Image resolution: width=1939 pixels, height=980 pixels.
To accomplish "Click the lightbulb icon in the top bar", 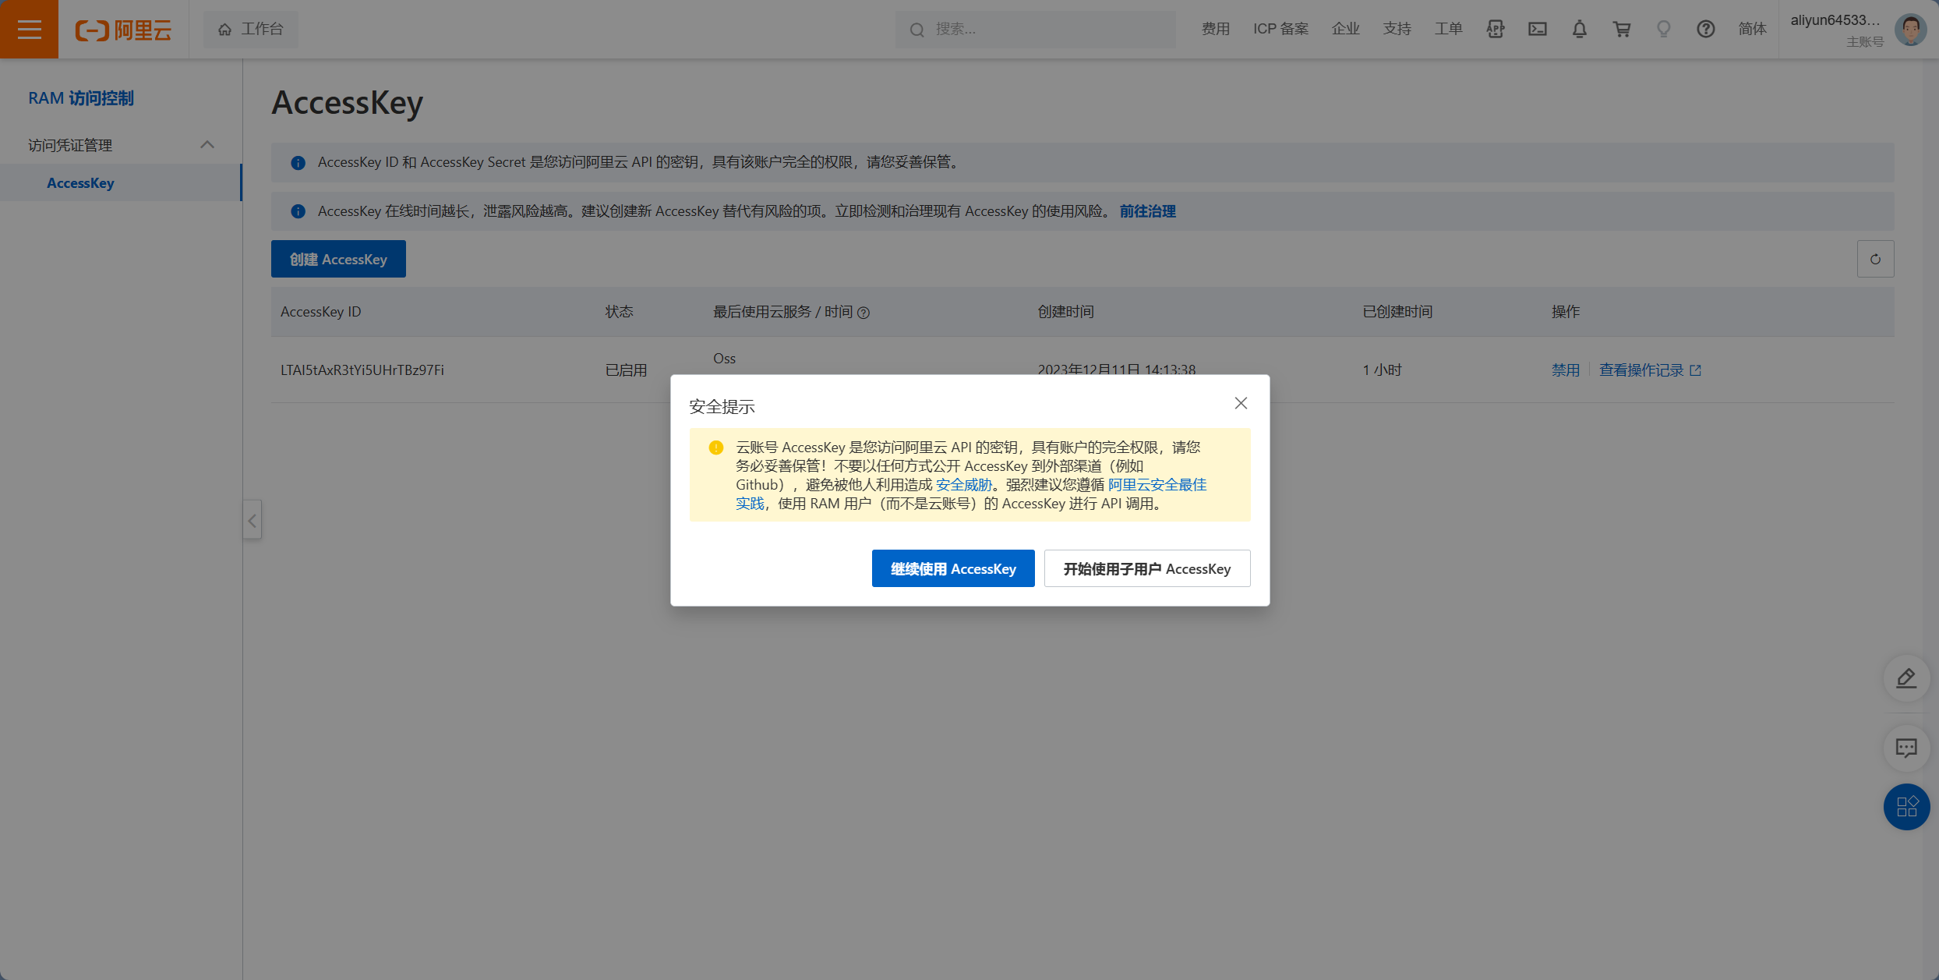I will (1664, 29).
